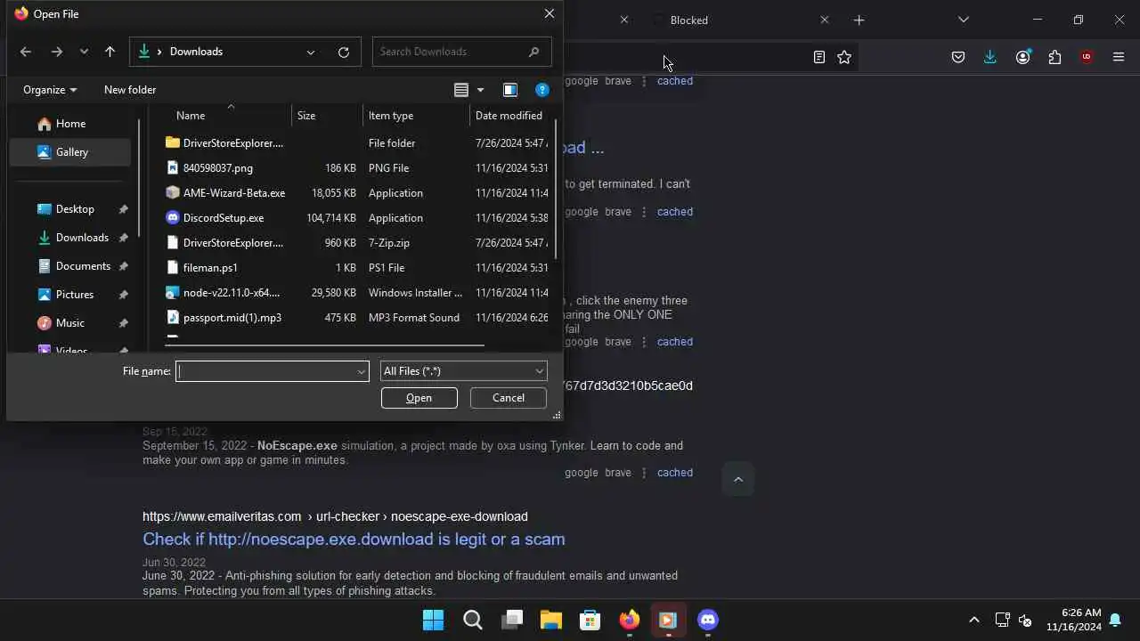The height and width of the screenshot is (641, 1140).
Task: Go back in Open File dialog
Action: click(x=26, y=52)
